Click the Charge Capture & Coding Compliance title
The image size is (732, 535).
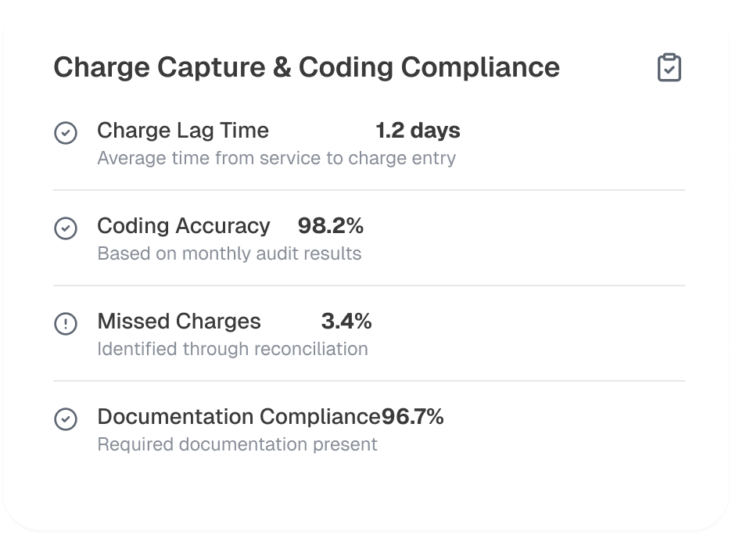click(x=307, y=67)
